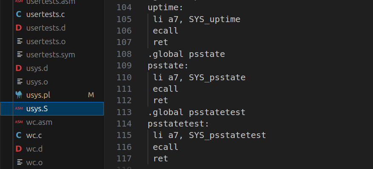
Task: Click line number 114 in the gutter
Action: 124,124
